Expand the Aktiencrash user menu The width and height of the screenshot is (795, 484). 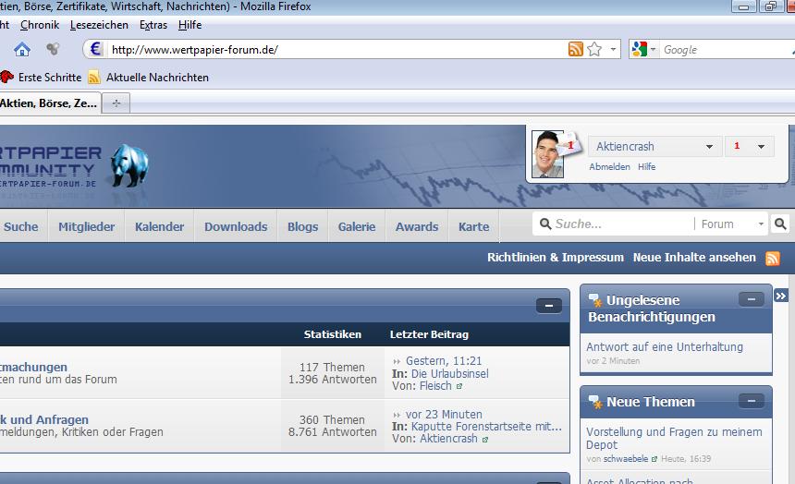click(654, 147)
